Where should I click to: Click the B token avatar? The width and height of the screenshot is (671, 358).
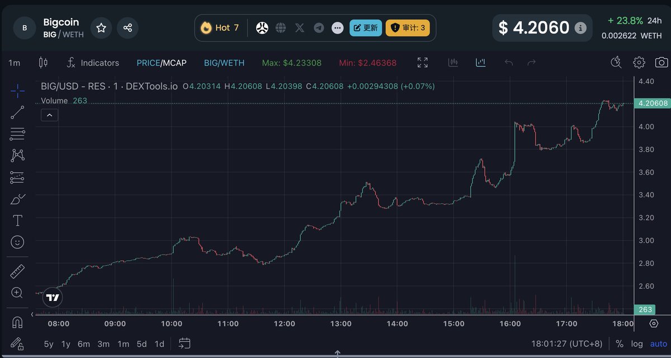[x=24, y=27]
